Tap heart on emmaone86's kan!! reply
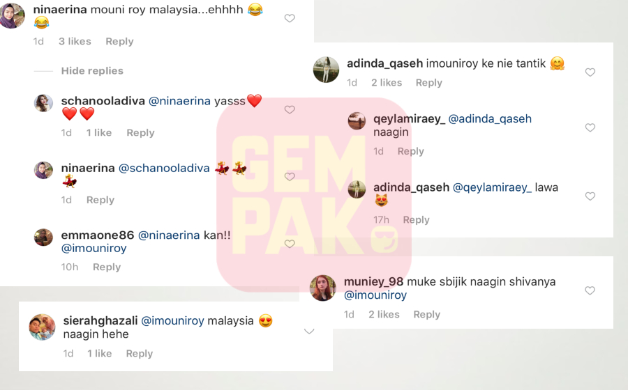The height and width of the screenshot is (390, 628). pos(290,244)
